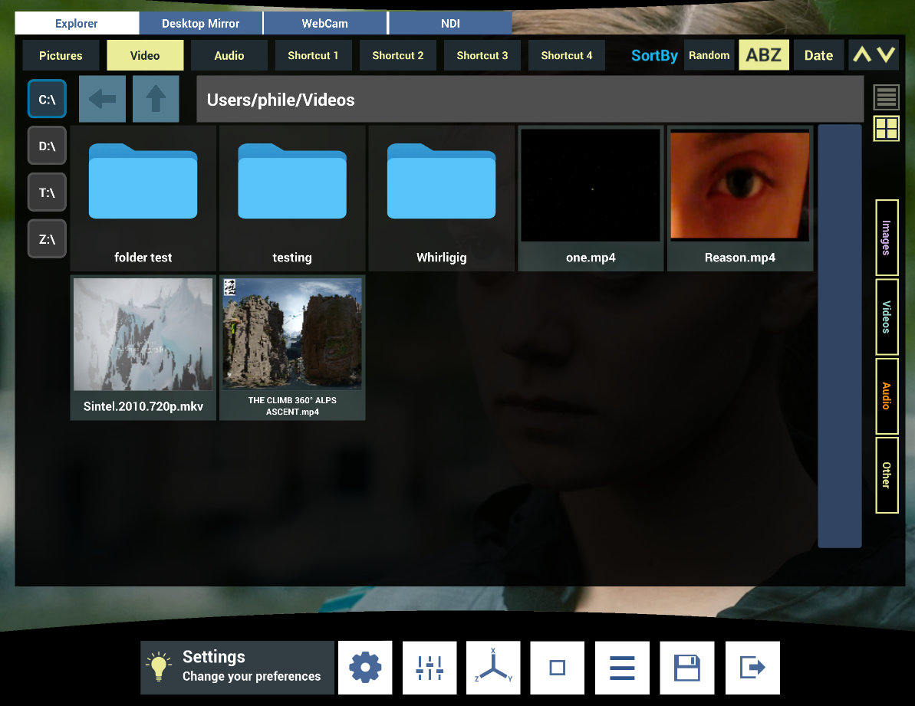Click the 'Change your preferences' hint text
The height and width of the screenshot is (706, 915).
[252, 676]
